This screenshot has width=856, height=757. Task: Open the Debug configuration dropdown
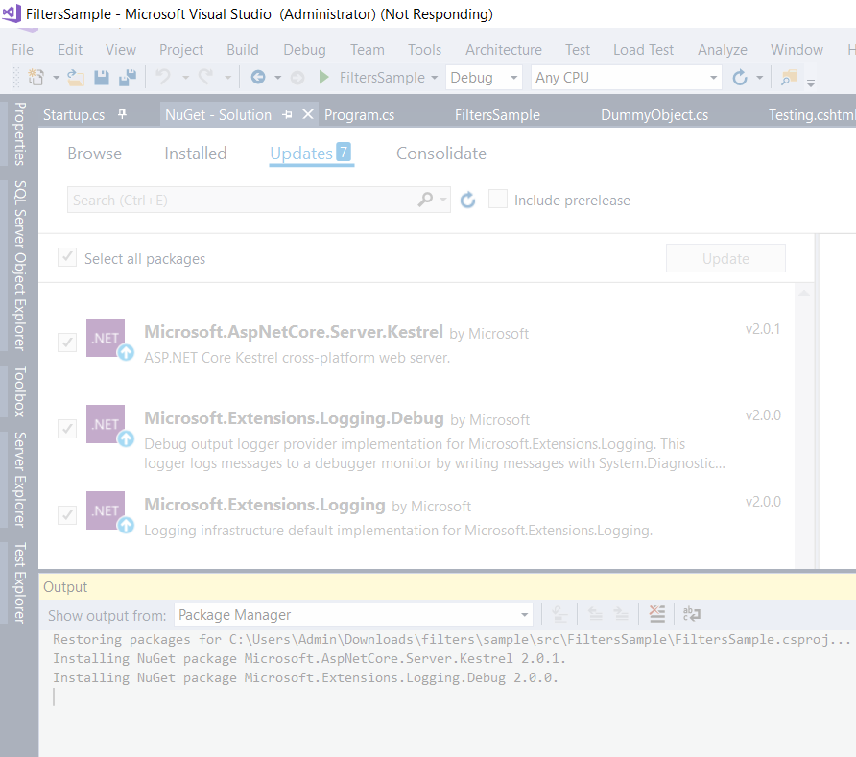485,78
